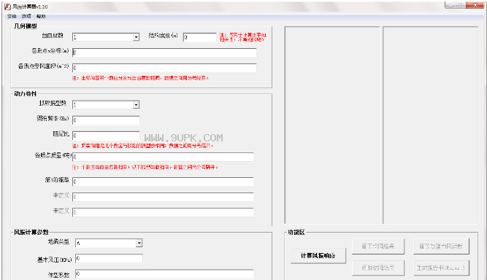487x280 pixels.
Task: Click the 体型系数 input field
Action: [x=164, y=273]
